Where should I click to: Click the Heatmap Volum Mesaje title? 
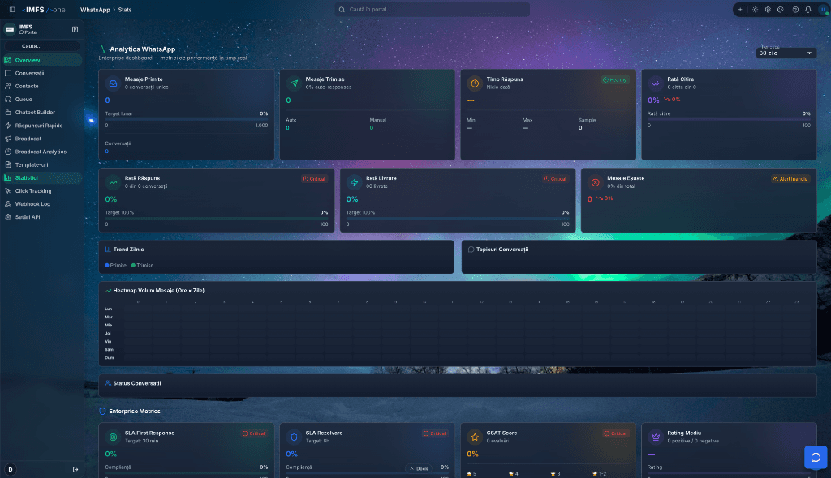(158, 291)
